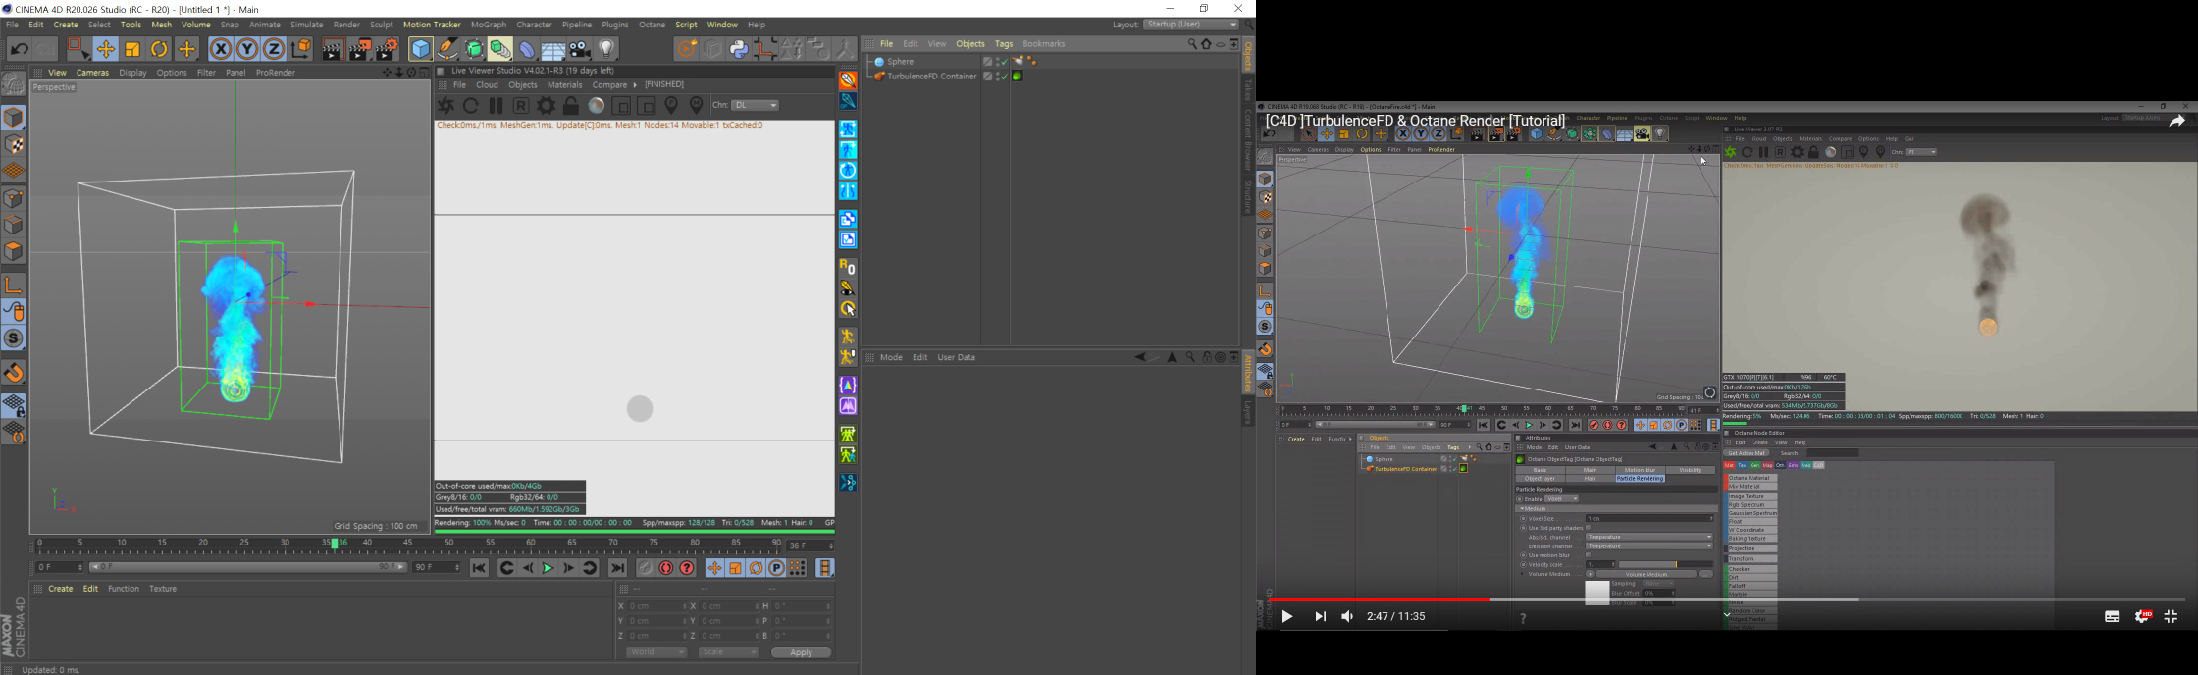This screenshot has height=675, width=2198.
Task: Open Octane settings gear icon
Action: 547,106
